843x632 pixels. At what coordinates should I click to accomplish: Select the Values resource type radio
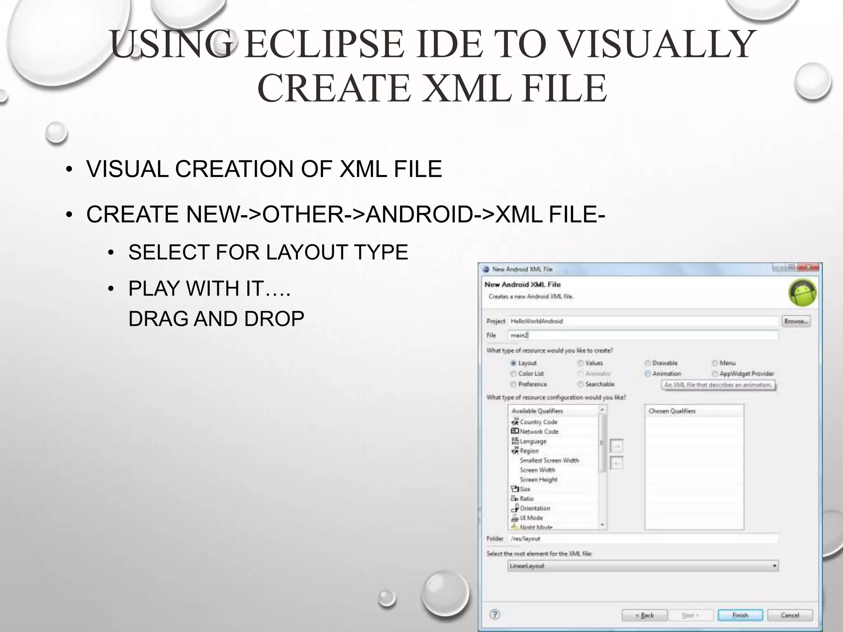point(580,363)
